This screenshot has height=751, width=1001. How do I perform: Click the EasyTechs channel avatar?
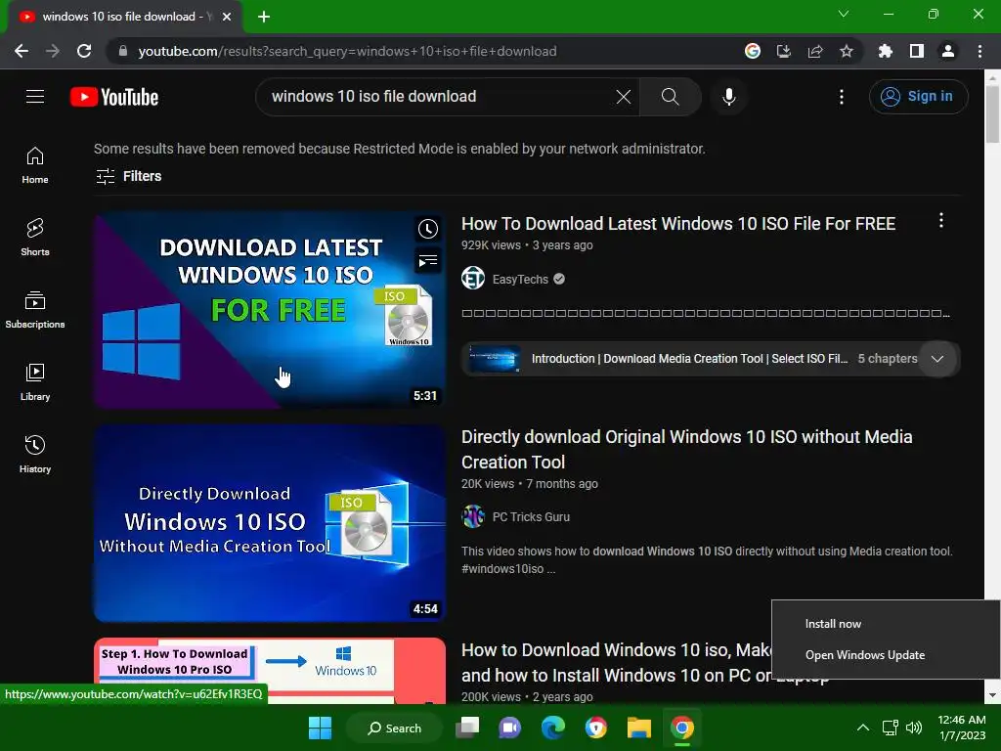[473, 279]
